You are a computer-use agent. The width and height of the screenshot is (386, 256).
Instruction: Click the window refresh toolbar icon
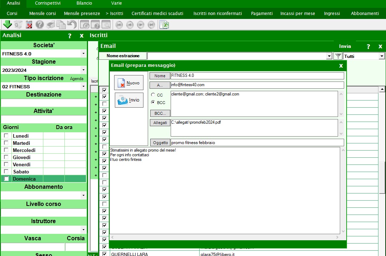[x=85, y=25]
